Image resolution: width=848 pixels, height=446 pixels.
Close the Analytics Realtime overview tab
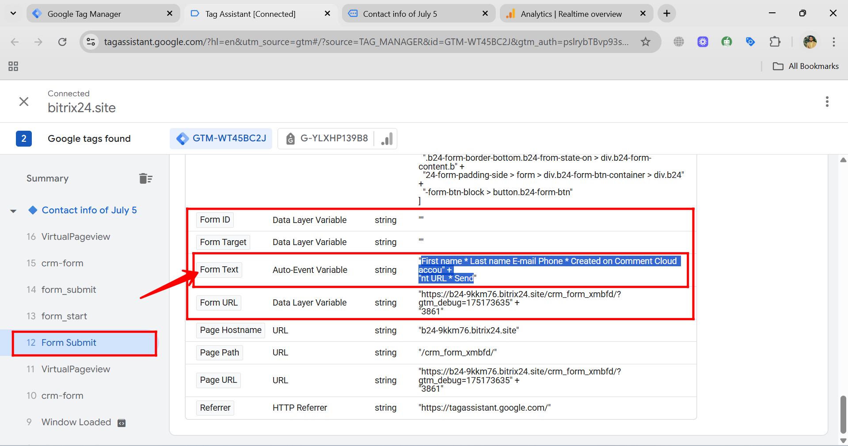tap(643, 14)
